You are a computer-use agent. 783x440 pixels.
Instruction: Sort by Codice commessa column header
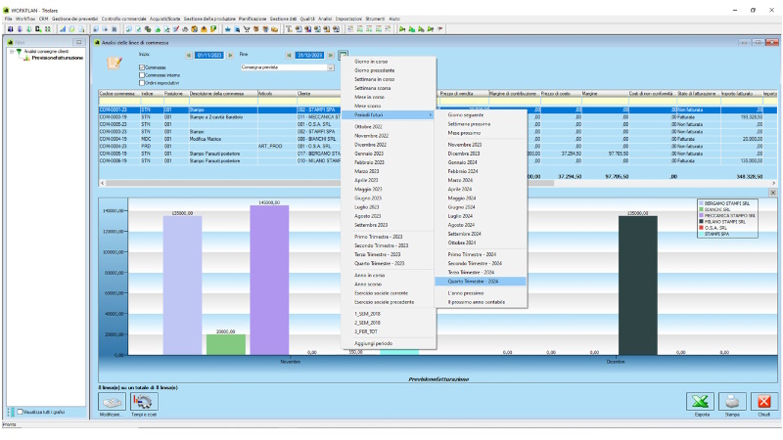tap(118, 94)
